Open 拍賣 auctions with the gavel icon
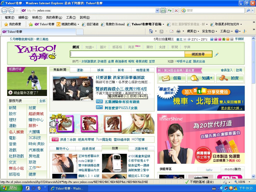 point(230,78)
